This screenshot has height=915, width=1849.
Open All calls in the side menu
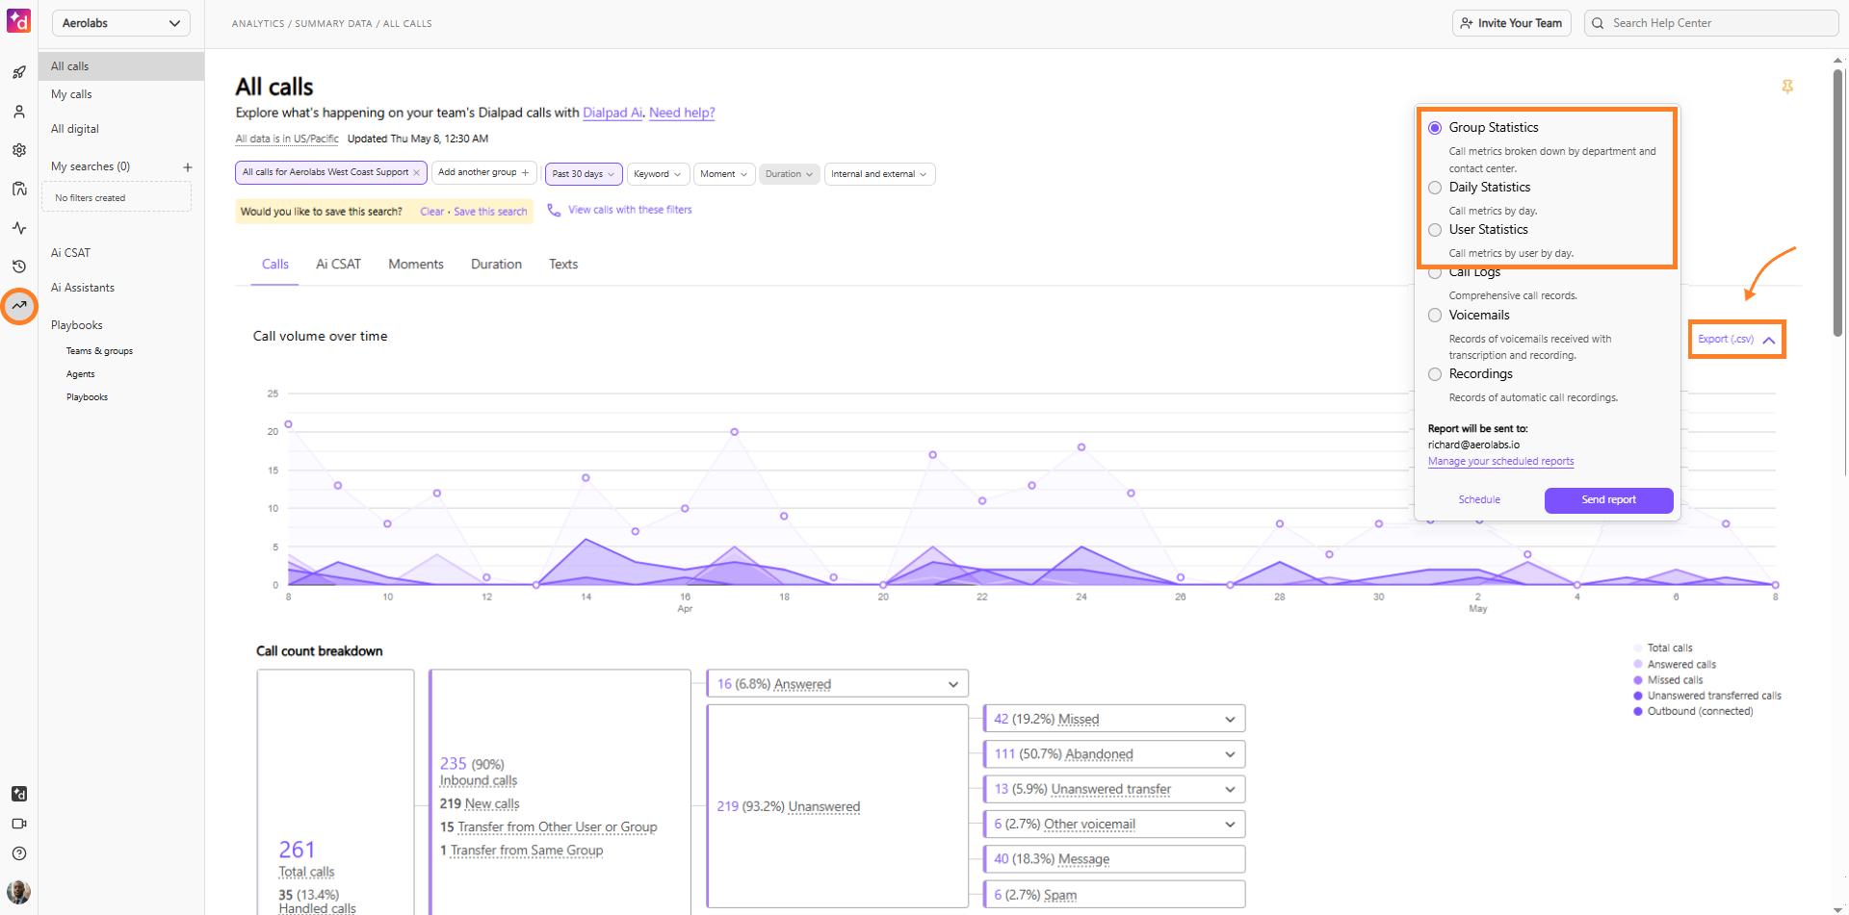coord(121,66)
